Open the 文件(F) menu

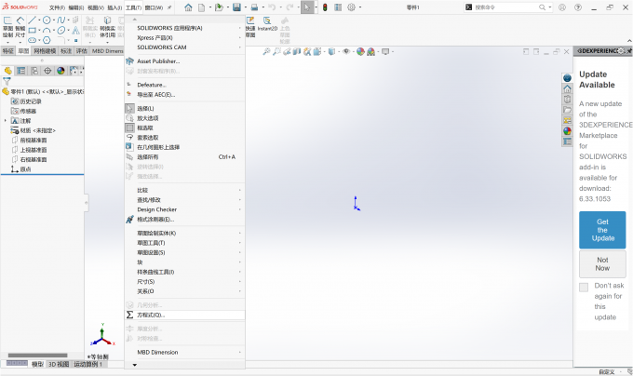pos(57,7)
